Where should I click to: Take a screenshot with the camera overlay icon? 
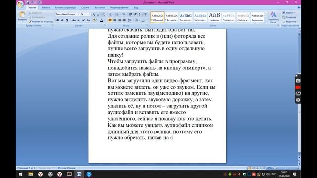point(298,81)
